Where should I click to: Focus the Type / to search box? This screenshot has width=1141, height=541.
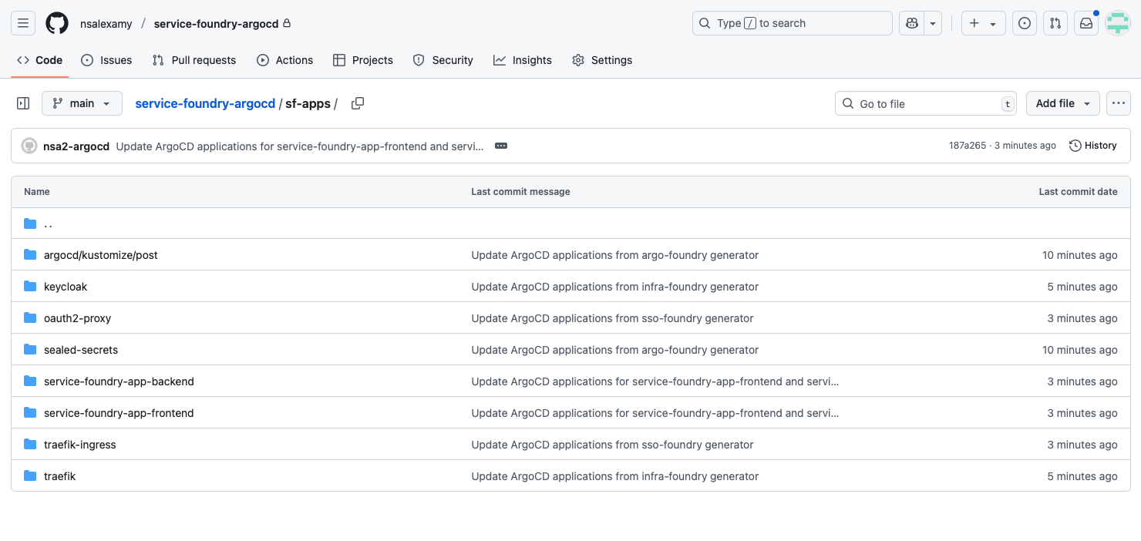click(792, 23)
